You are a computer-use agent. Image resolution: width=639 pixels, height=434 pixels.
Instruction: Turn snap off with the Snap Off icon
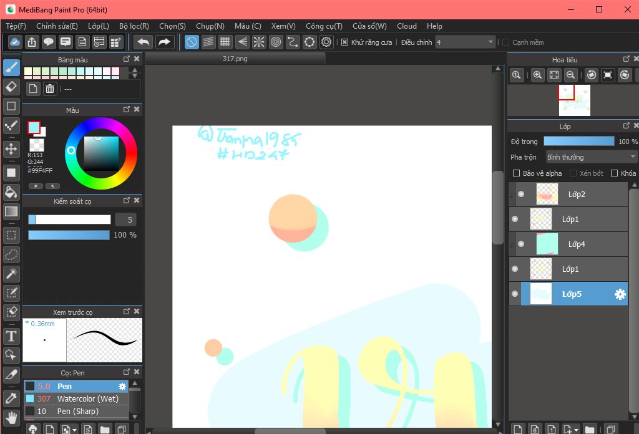[192, 42]
